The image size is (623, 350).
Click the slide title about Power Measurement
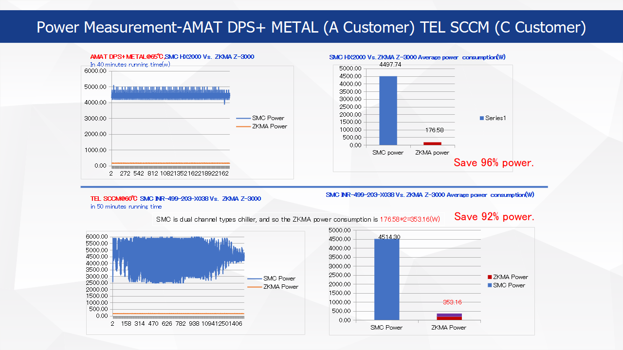311,27
